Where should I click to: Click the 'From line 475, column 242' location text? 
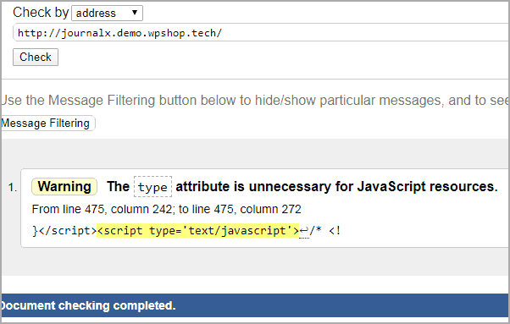point(167,209)
